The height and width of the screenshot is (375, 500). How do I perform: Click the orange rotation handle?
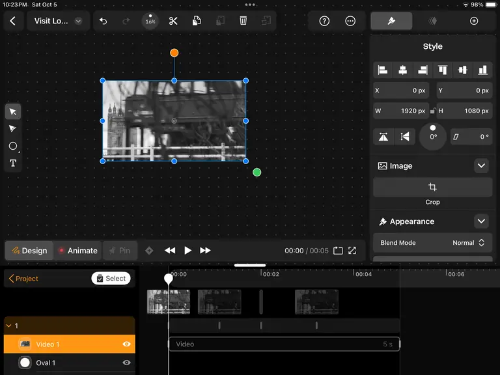pos(174,53)
